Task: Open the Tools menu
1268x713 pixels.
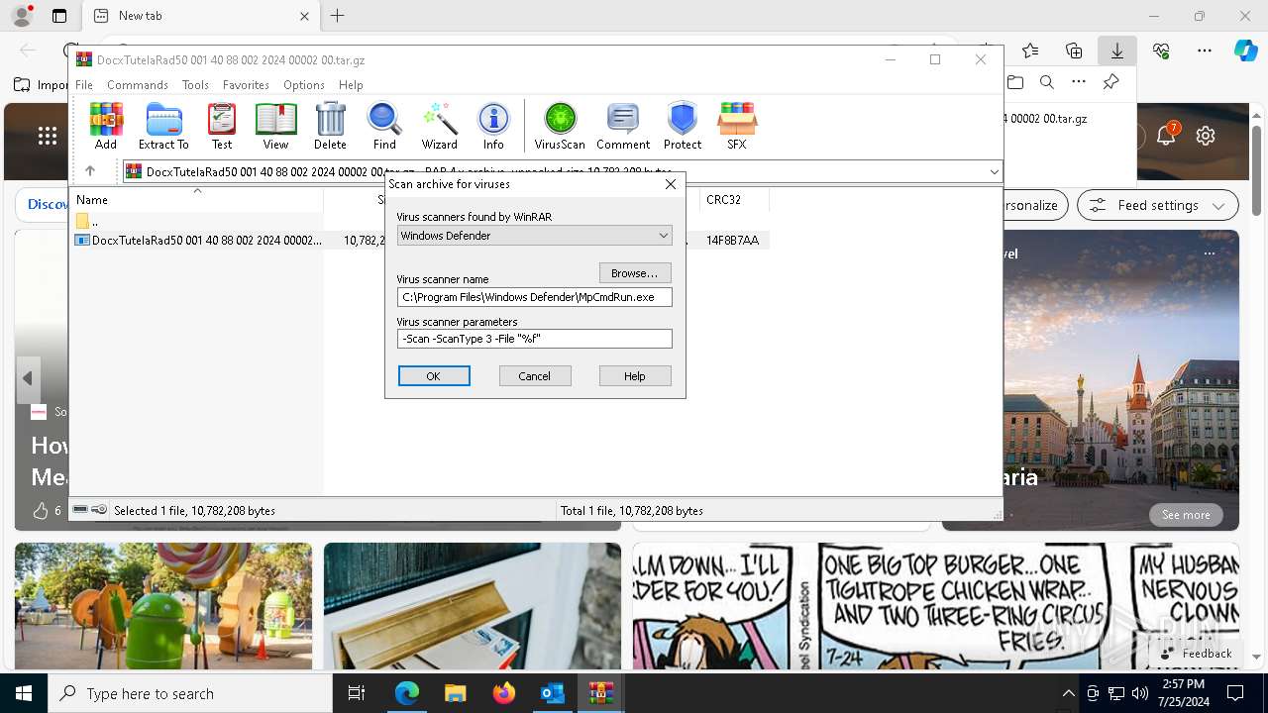Action: [x=195, y=85]
